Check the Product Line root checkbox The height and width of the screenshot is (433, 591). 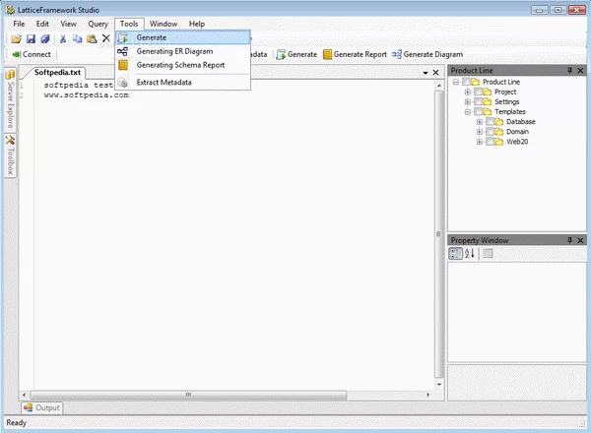tap(466, 82)
